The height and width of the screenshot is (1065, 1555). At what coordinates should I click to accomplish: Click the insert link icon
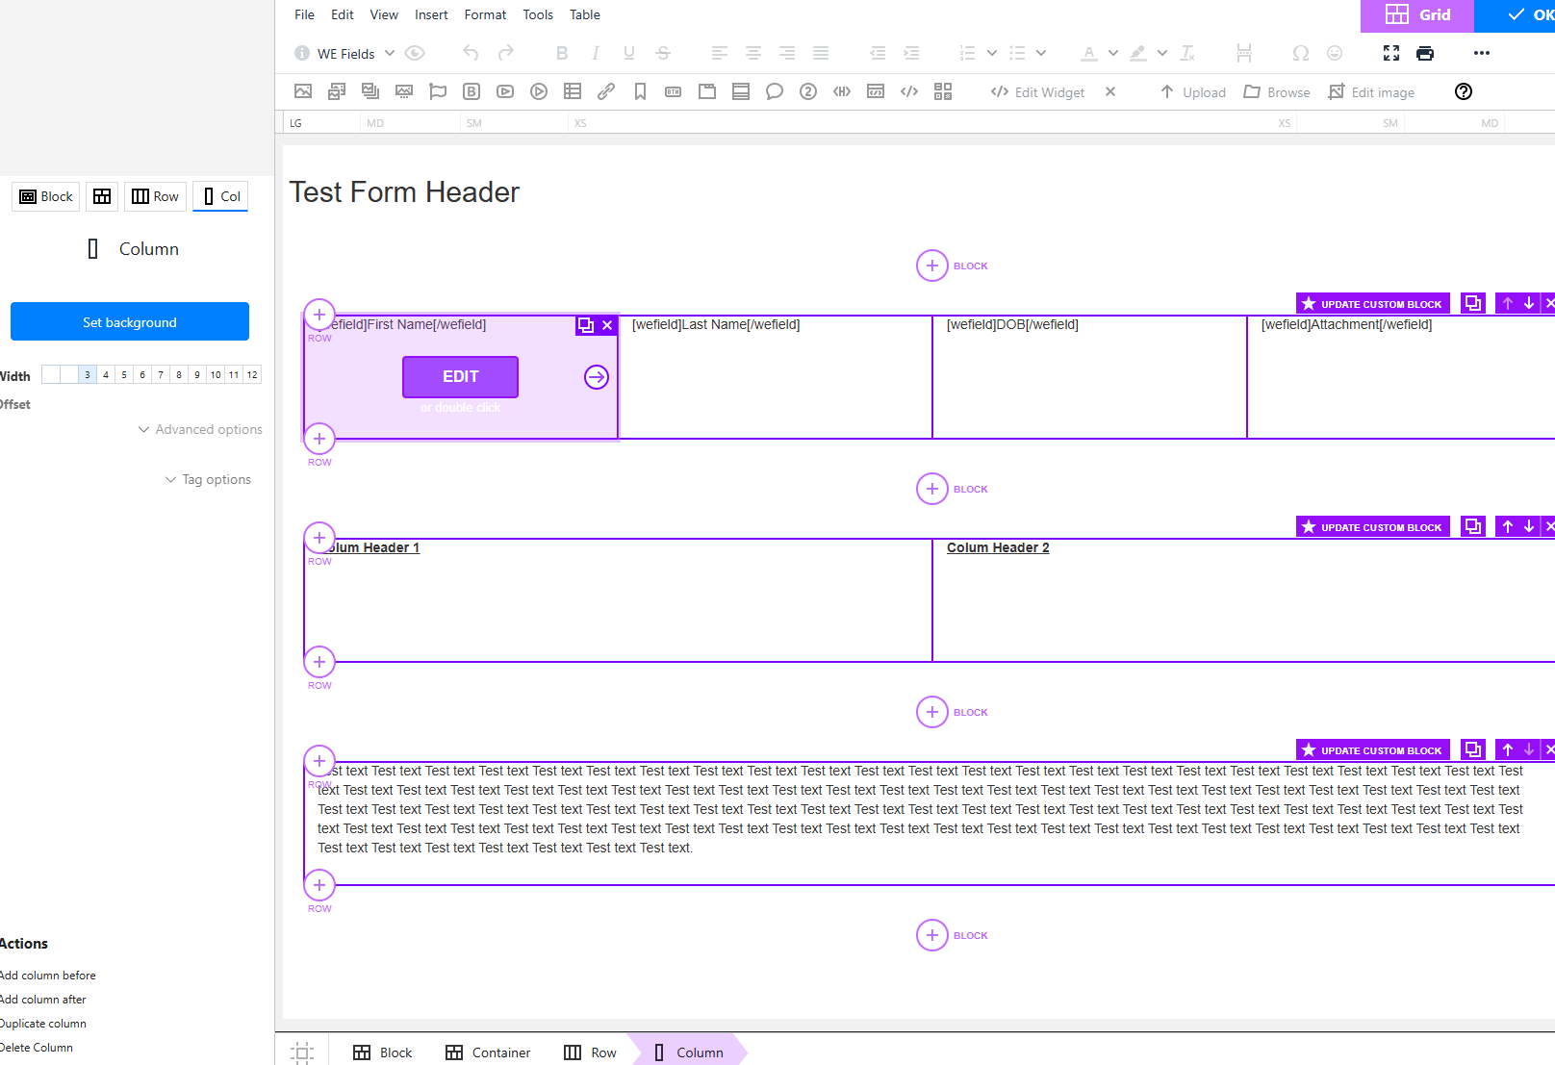tap(606, 92)
